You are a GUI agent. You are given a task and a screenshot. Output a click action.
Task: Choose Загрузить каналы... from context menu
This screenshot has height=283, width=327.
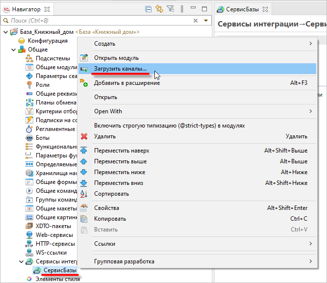pyautogui.click(x=120, y=70)
